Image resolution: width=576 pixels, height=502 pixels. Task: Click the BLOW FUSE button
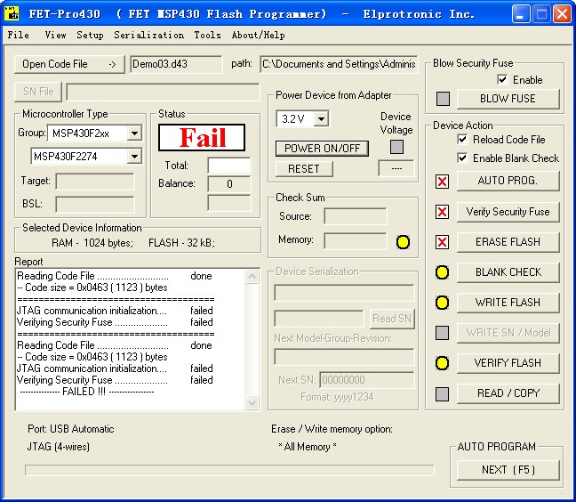pos(508,99)
